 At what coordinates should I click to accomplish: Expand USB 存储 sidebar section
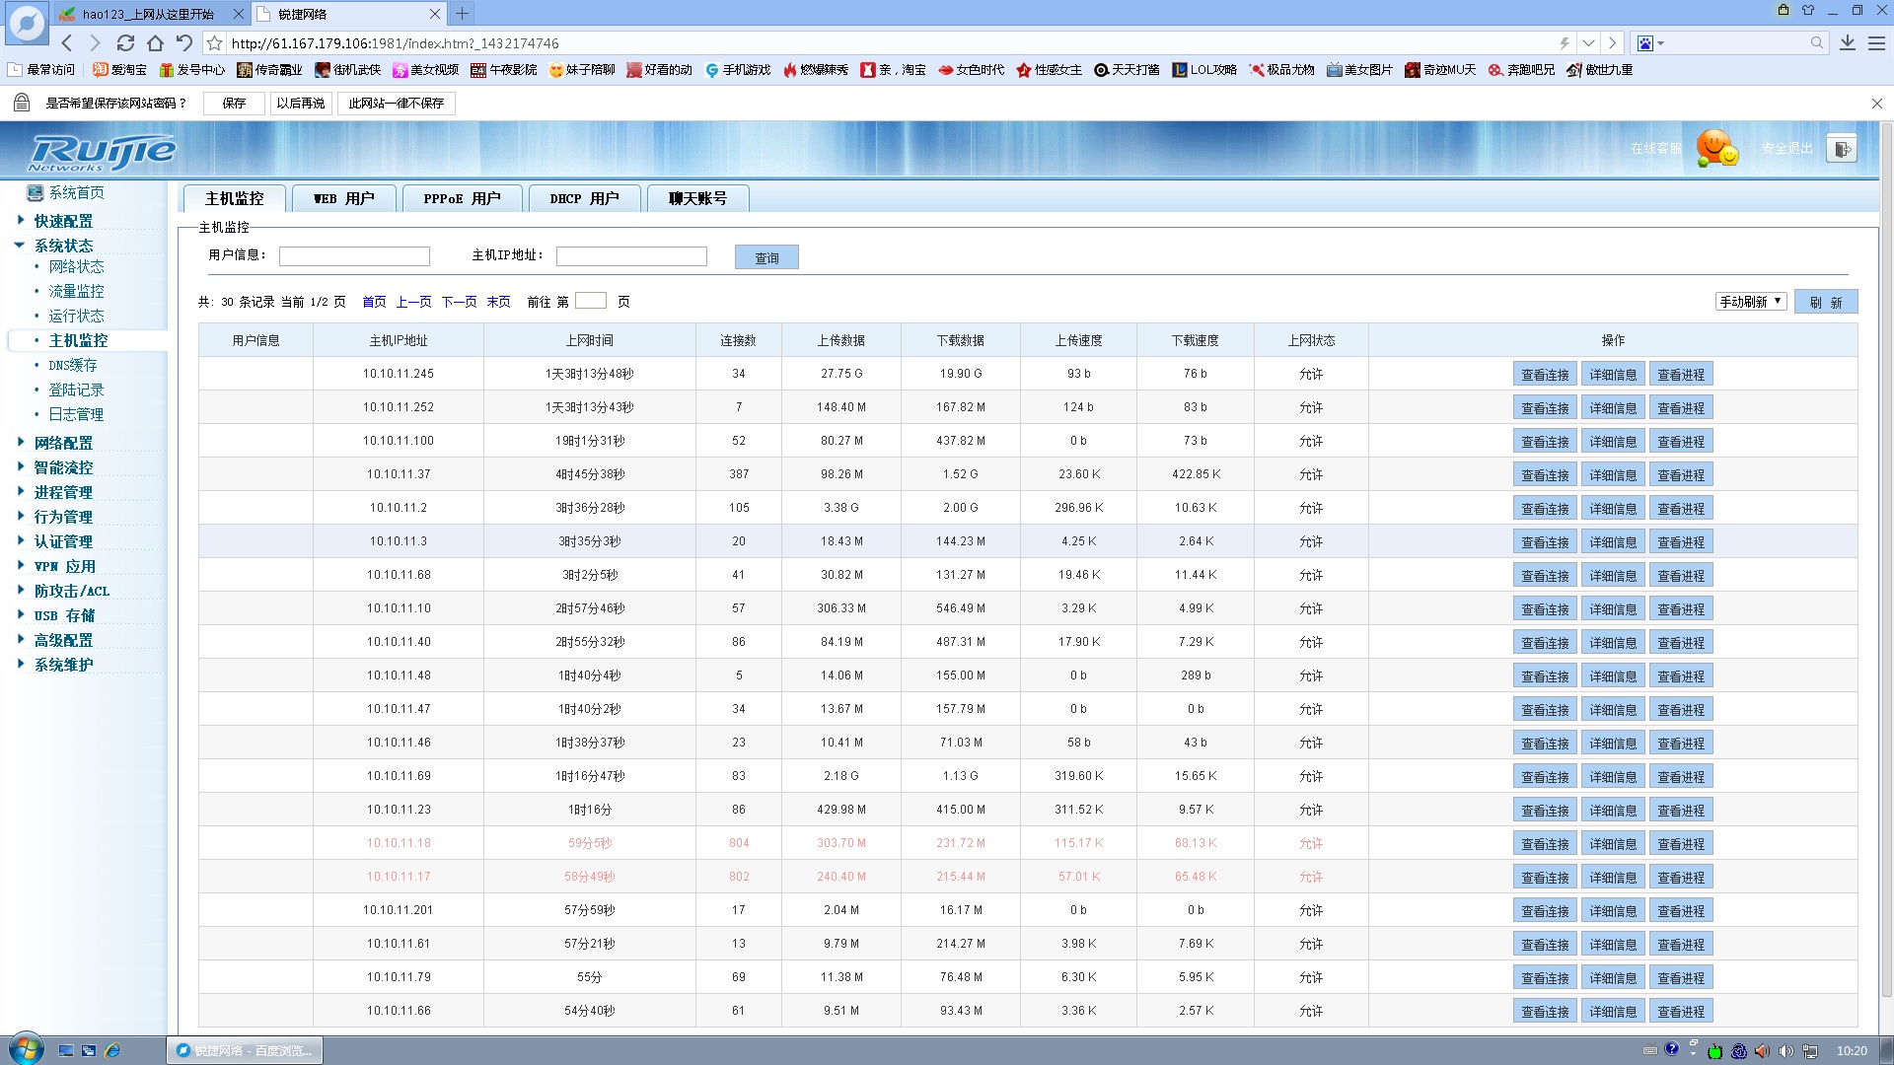tap(64, 615)
